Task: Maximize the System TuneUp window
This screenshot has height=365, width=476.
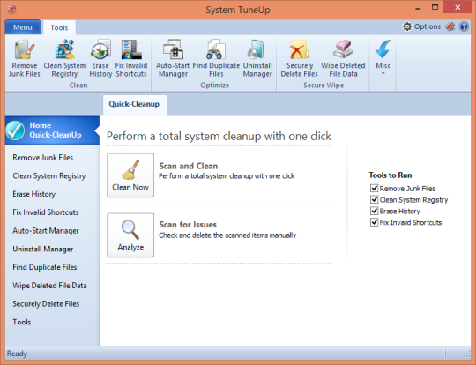Action: tap(435, 8)
